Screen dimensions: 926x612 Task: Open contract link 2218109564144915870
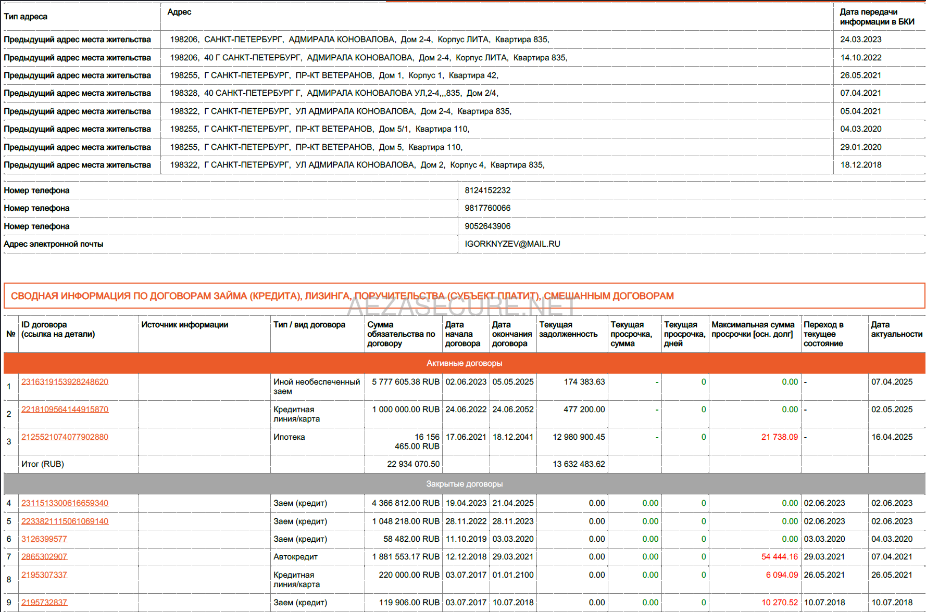[x=65, y=410]
